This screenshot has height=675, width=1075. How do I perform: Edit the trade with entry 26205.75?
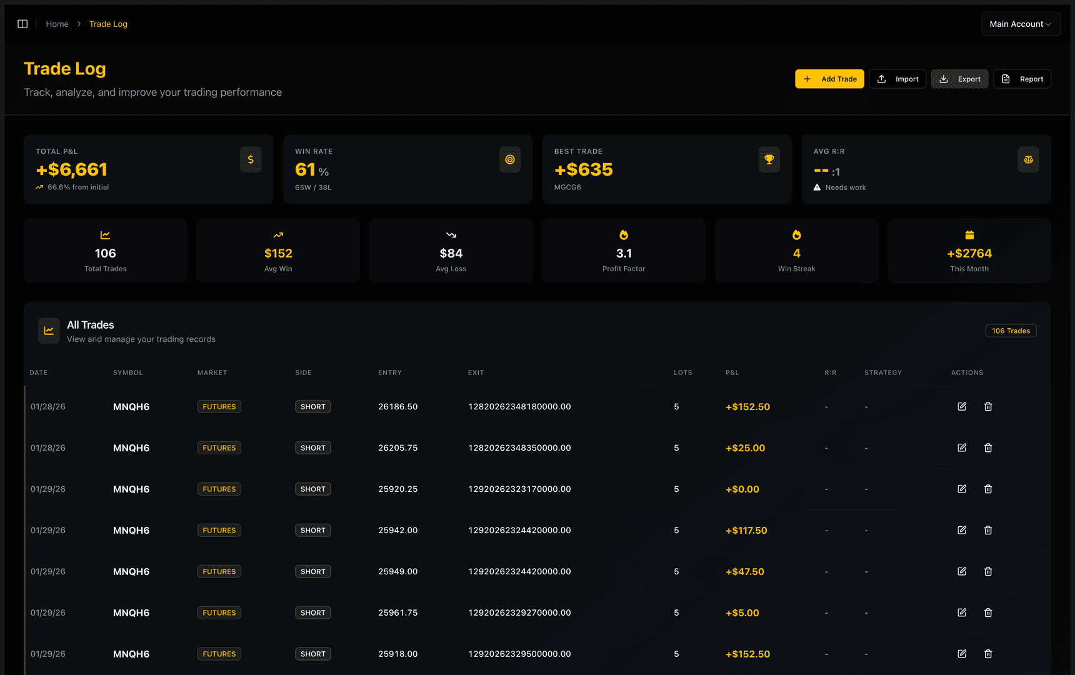(962, 447)
